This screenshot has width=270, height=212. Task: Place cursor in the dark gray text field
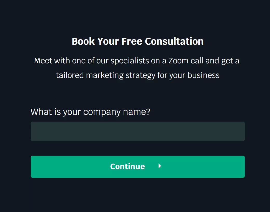click(138, 131)
